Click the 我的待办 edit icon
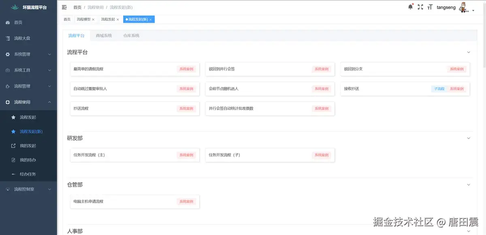The image size is (486, 235). click(13, 160)
